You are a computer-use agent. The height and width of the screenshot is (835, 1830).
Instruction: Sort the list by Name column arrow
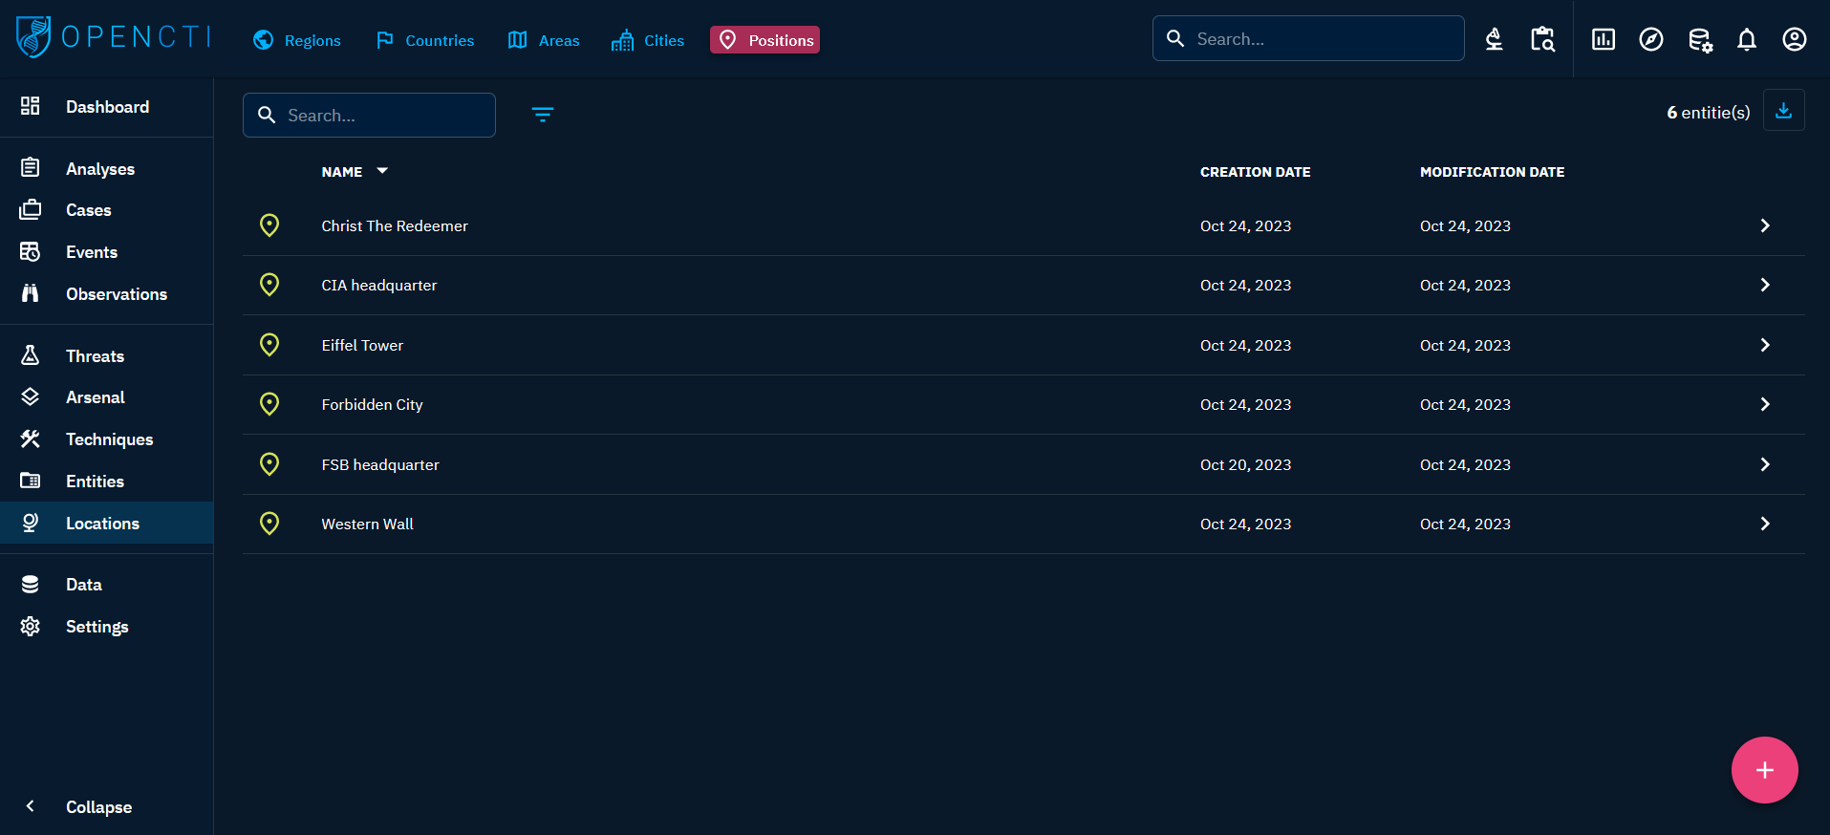382,171
